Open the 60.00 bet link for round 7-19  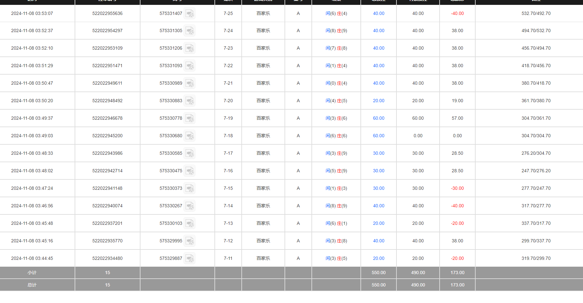pyautogui.click(x=378, y=118)
